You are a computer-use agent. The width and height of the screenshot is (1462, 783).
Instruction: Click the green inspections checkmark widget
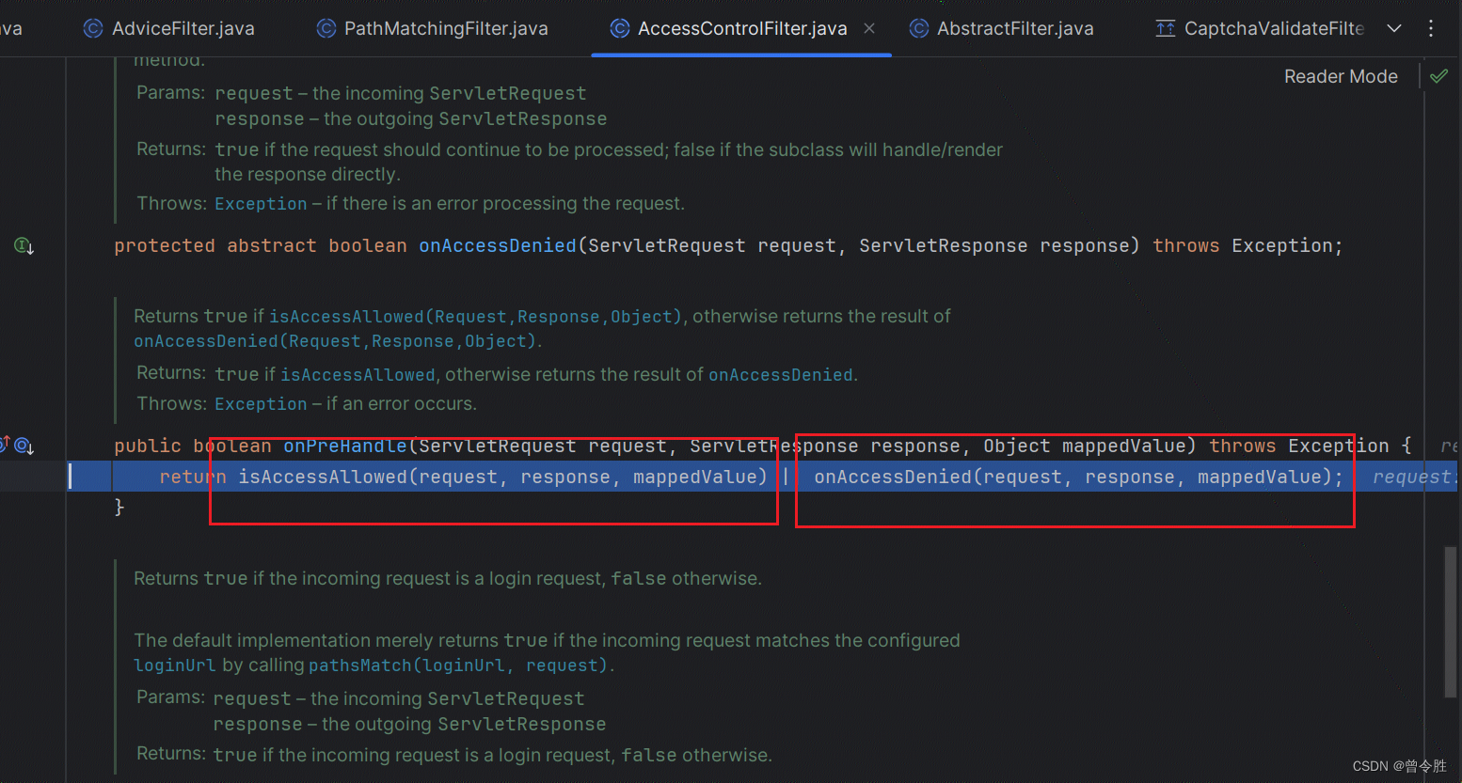coord(1439,76)
